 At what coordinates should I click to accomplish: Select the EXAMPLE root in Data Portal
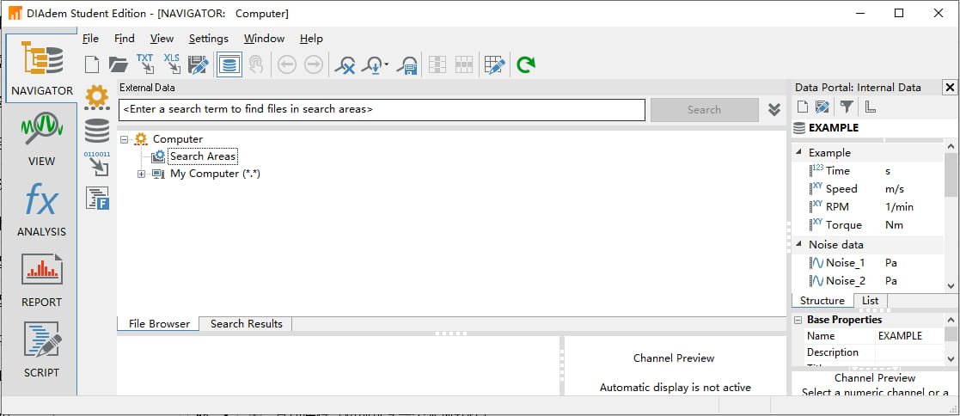tap(834, 128)
